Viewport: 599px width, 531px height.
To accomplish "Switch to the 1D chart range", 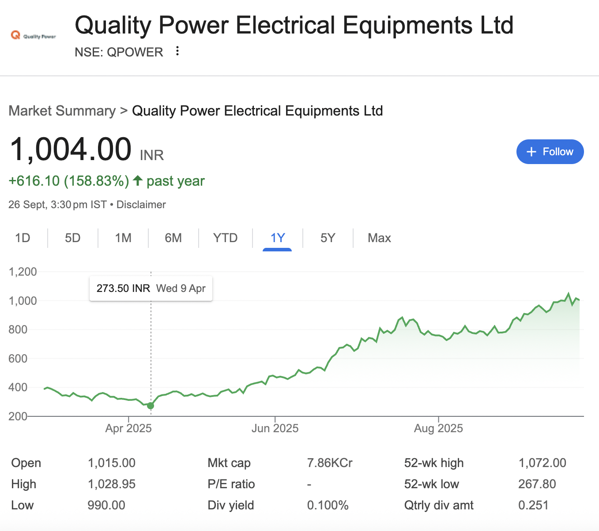I will pos(23,238).
